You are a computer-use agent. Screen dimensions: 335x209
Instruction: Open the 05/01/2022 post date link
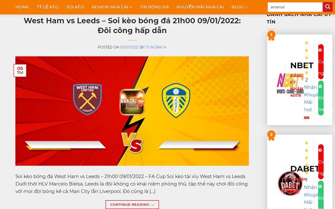[x=129, y=47]
